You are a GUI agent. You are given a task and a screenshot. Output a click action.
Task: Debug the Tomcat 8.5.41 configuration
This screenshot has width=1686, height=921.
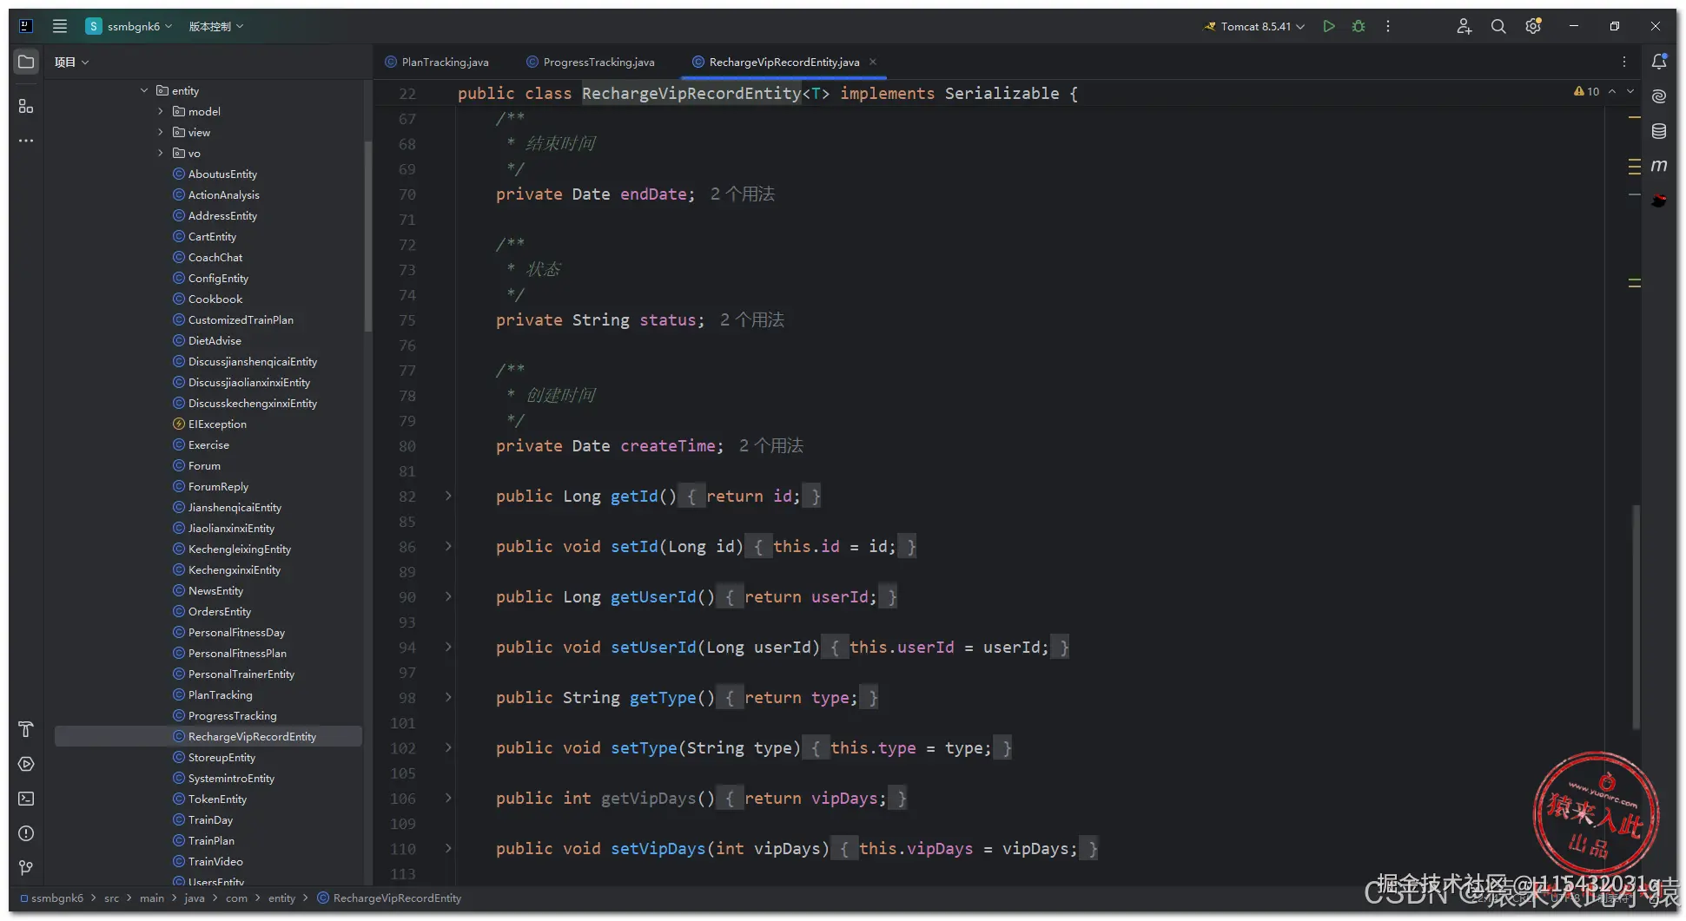(x=1359, y=26)
